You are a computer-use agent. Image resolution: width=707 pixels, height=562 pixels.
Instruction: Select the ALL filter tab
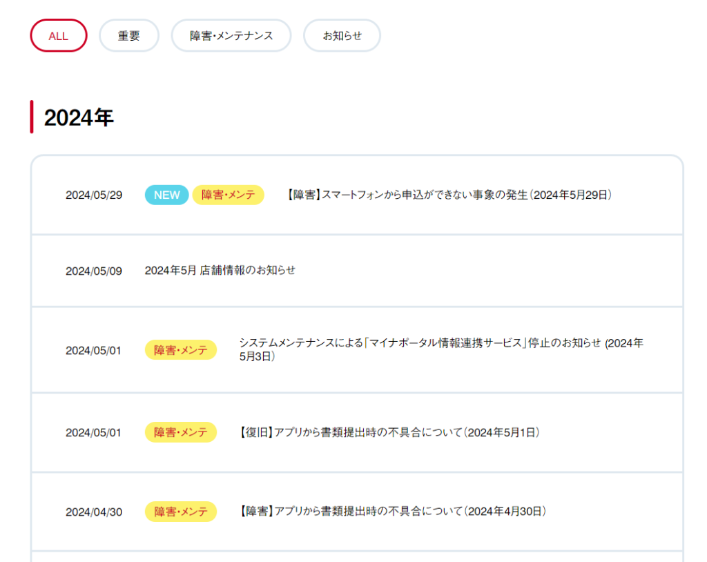coord(59,36)
